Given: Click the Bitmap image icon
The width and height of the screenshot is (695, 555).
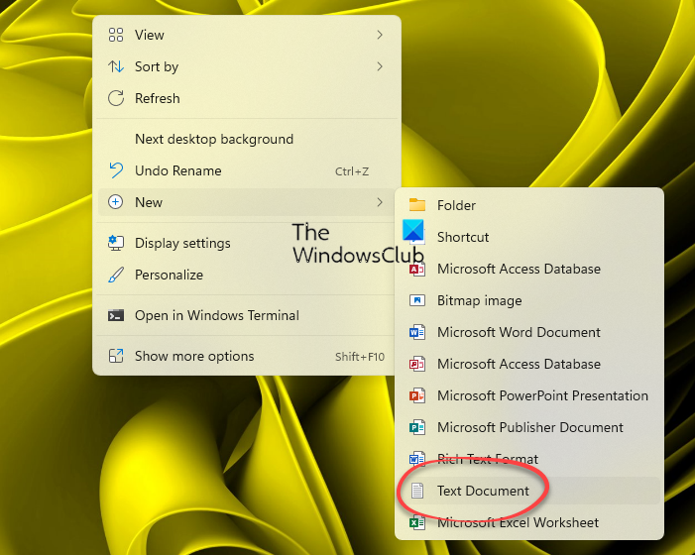Looking at the screenshot, I should (416, 300).
